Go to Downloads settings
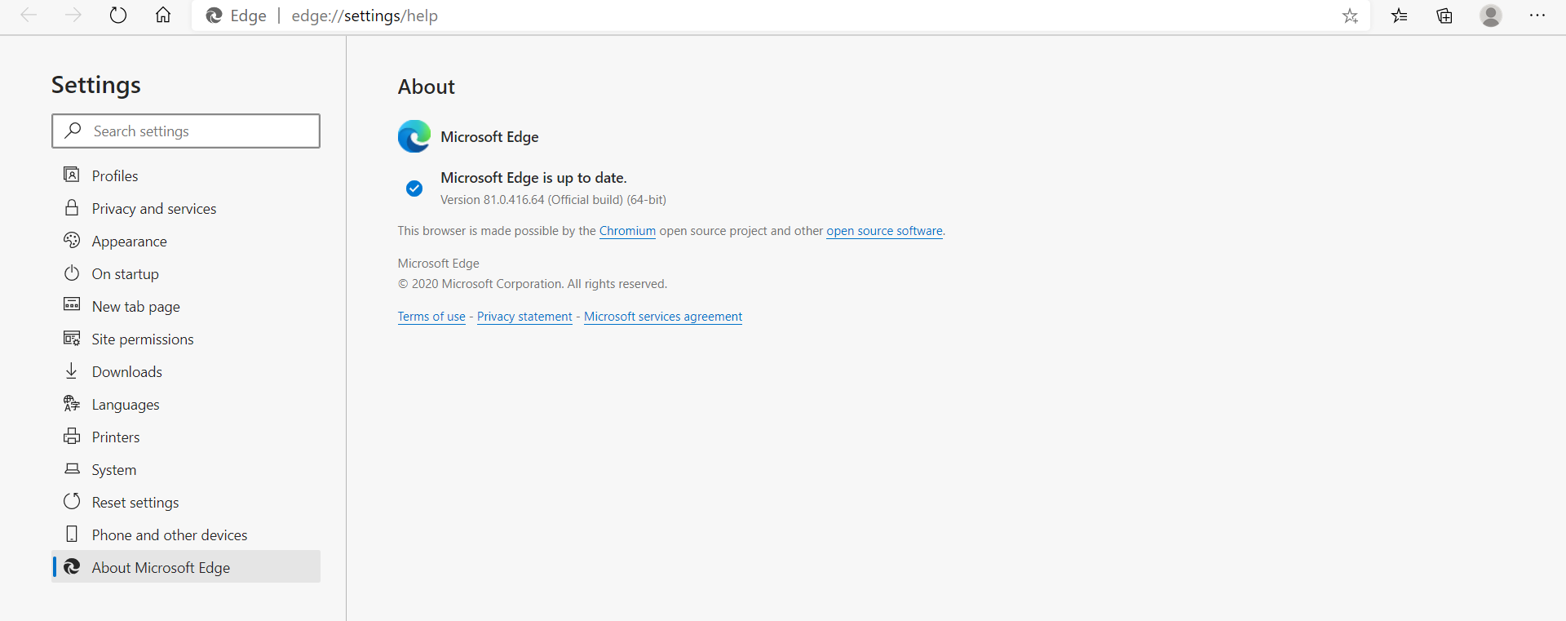The height and width of the screenshot is (621, 1566). click(x=186, y=371)
